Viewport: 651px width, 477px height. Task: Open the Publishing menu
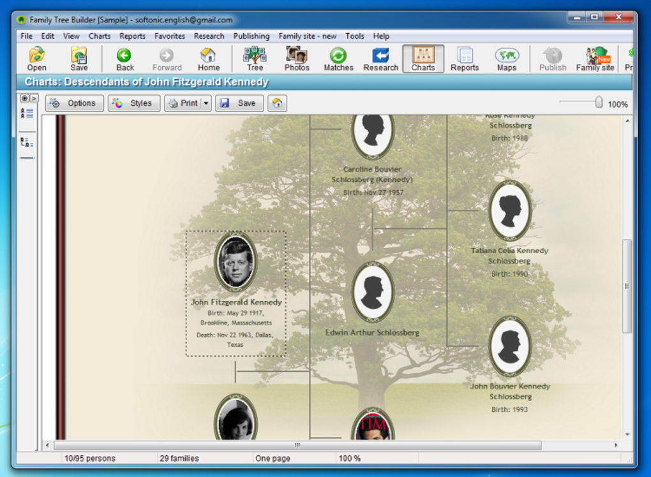point(251,36)
